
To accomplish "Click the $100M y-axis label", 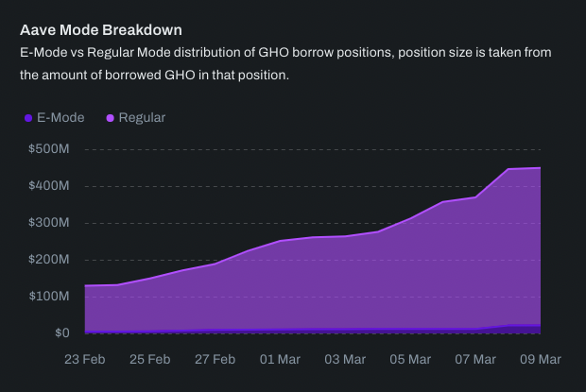I will point(49,296).
